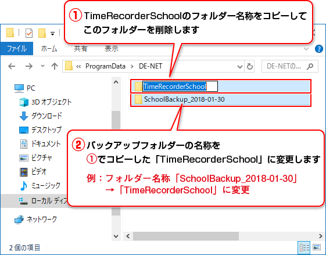Expand the ribbon with the chevron
This screenshot has width=326, height=255.
pyautogui.click(x=306, y=49)
